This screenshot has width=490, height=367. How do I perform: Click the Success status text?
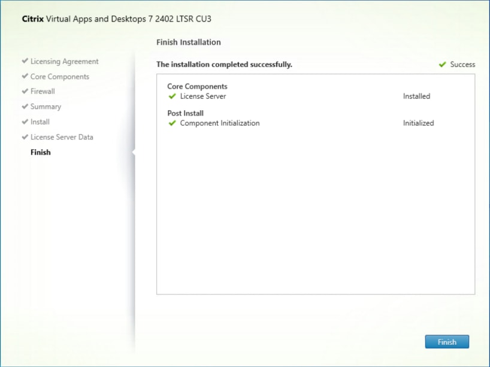point(462,65)
